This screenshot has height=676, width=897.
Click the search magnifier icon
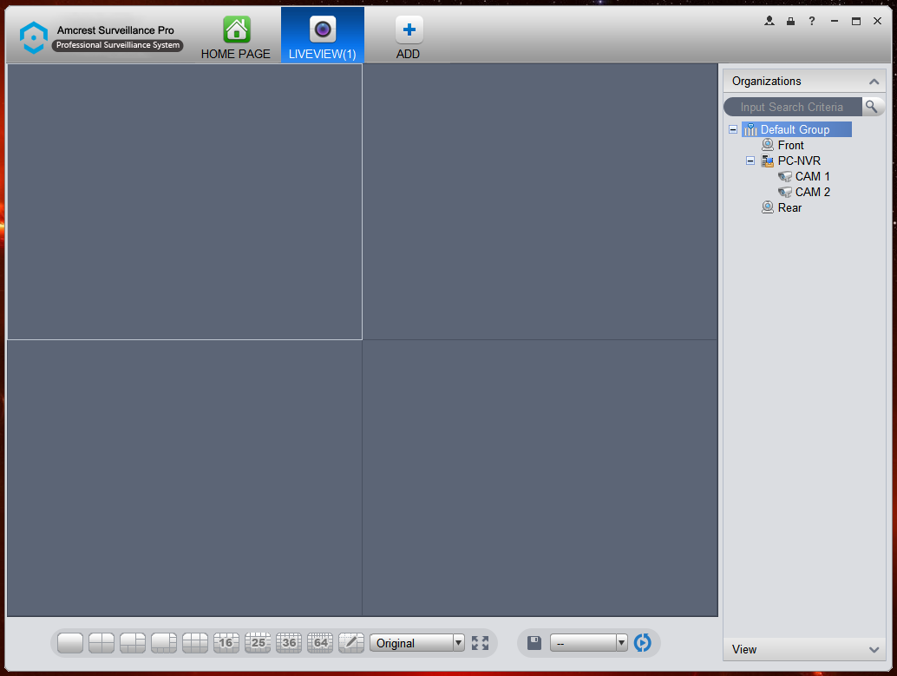click(871, 107)
